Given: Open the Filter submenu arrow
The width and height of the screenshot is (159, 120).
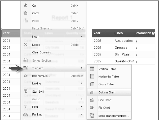Looking at the screenshot, I should 82,107.
